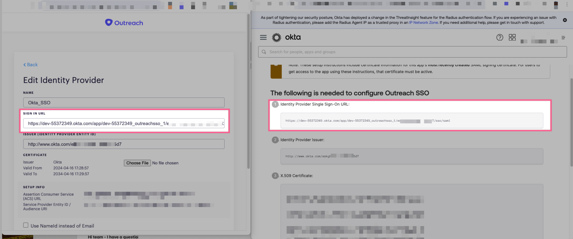Click the Okta search box for people, apps
This screenshot has width=573, height=239.
pos(412,52)
